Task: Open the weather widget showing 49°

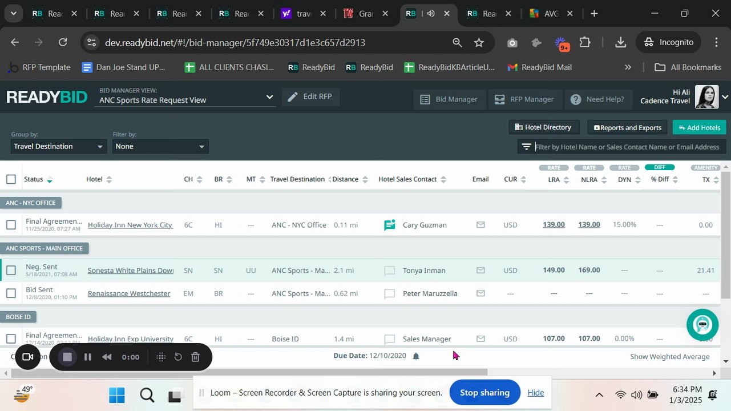Action: tap(23, 394)
